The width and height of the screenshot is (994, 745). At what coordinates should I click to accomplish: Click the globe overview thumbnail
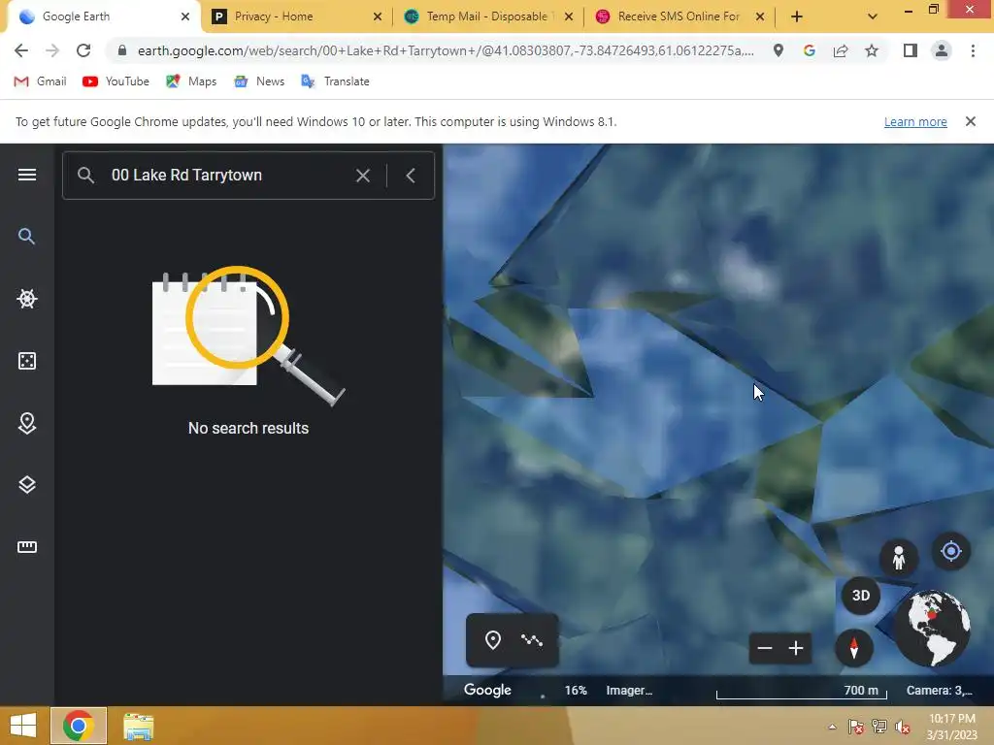[932, 628]
